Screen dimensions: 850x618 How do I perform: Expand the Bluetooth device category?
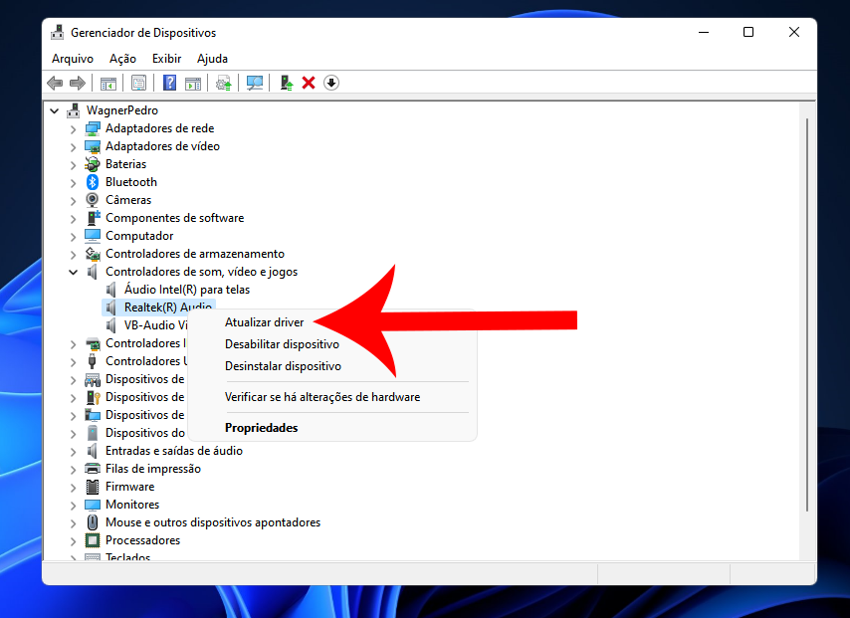click(x=73, y=182)
